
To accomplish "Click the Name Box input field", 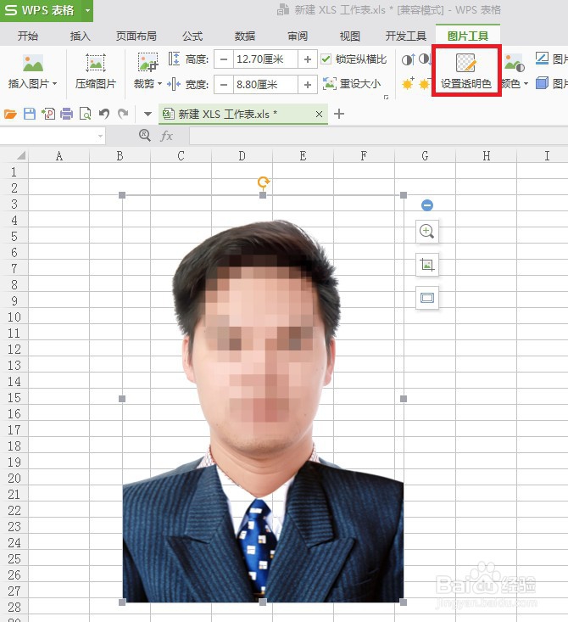I will pyautogui.click(x=48, y=136).
